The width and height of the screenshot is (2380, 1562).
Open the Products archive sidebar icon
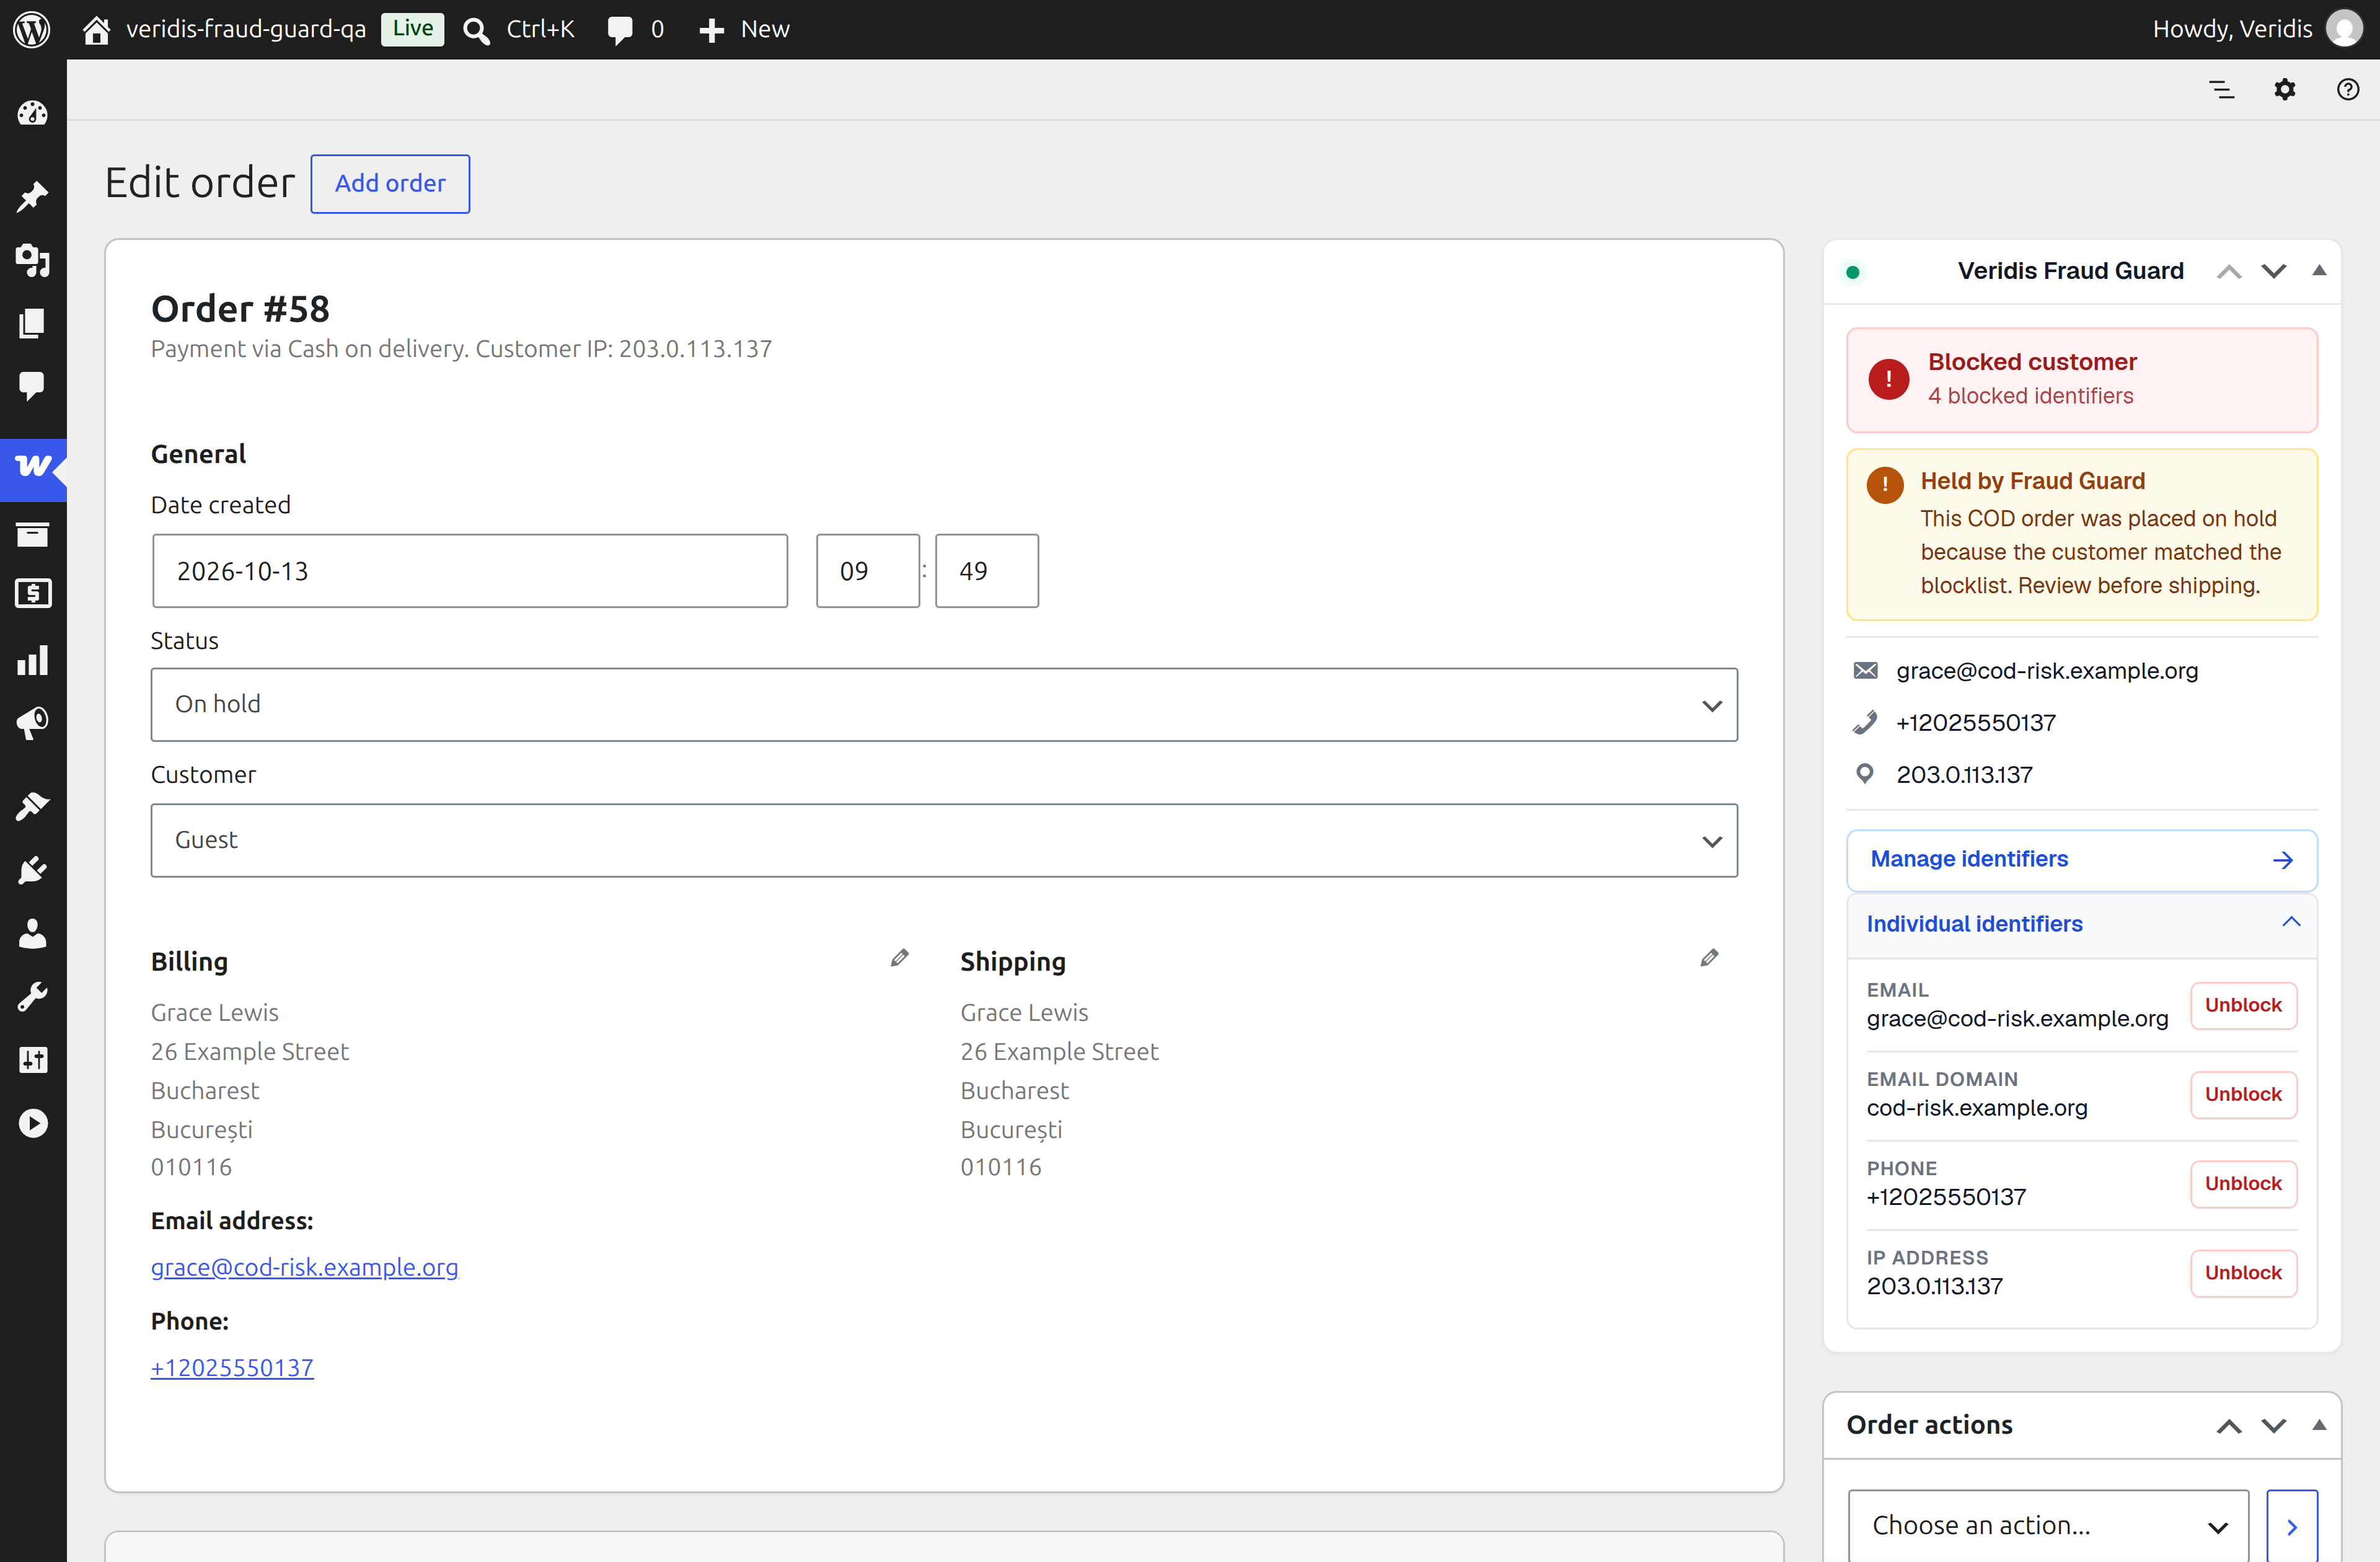click(x=32, y=534)
